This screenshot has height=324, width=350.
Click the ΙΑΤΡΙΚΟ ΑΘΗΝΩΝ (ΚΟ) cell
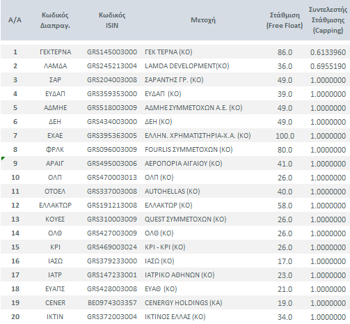click(180, 275)
